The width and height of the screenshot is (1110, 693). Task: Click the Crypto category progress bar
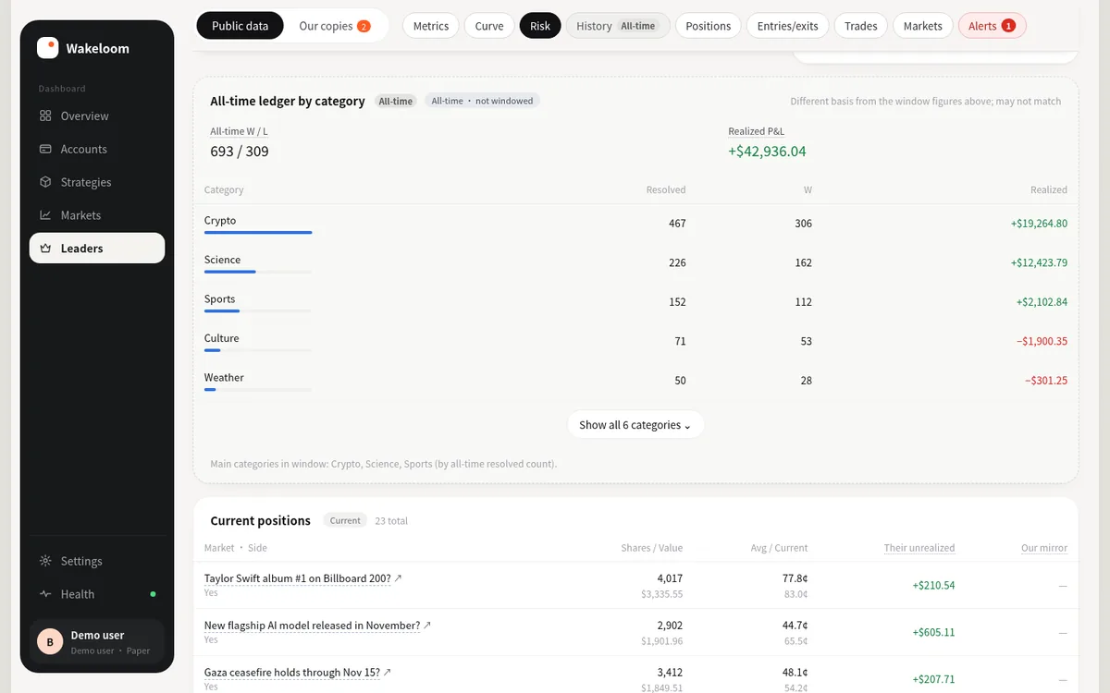[x=258, y=233]
